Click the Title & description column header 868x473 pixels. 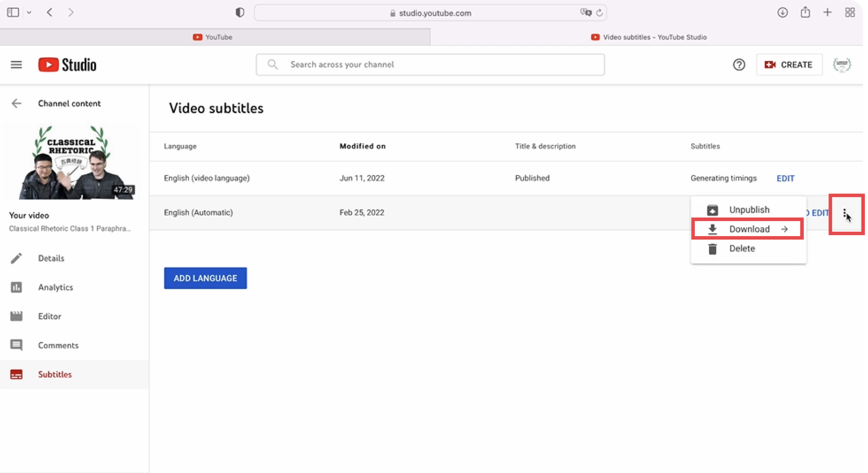(x=545, y=146)
